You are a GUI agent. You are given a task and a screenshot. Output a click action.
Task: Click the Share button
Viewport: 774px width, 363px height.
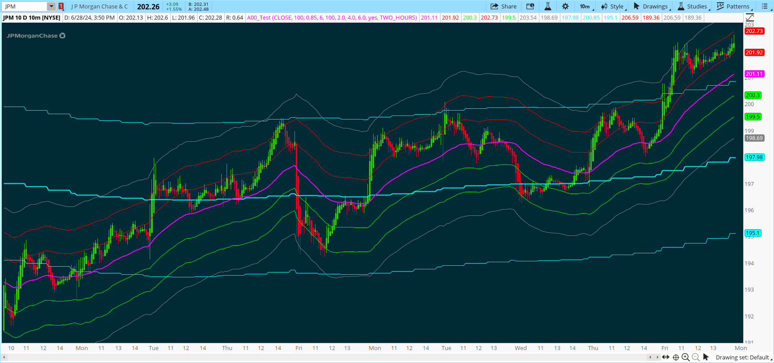click(504, 6)
